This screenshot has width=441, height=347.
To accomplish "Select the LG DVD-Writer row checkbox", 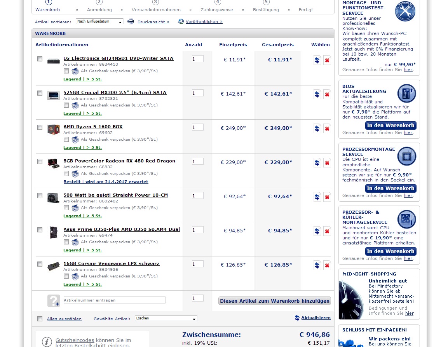I will pos(40,59).
